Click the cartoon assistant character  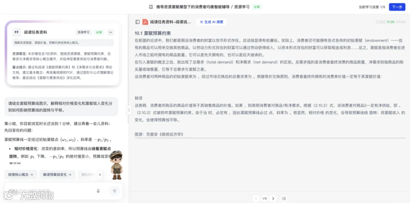pyautogui.click(x=116, y=165)
